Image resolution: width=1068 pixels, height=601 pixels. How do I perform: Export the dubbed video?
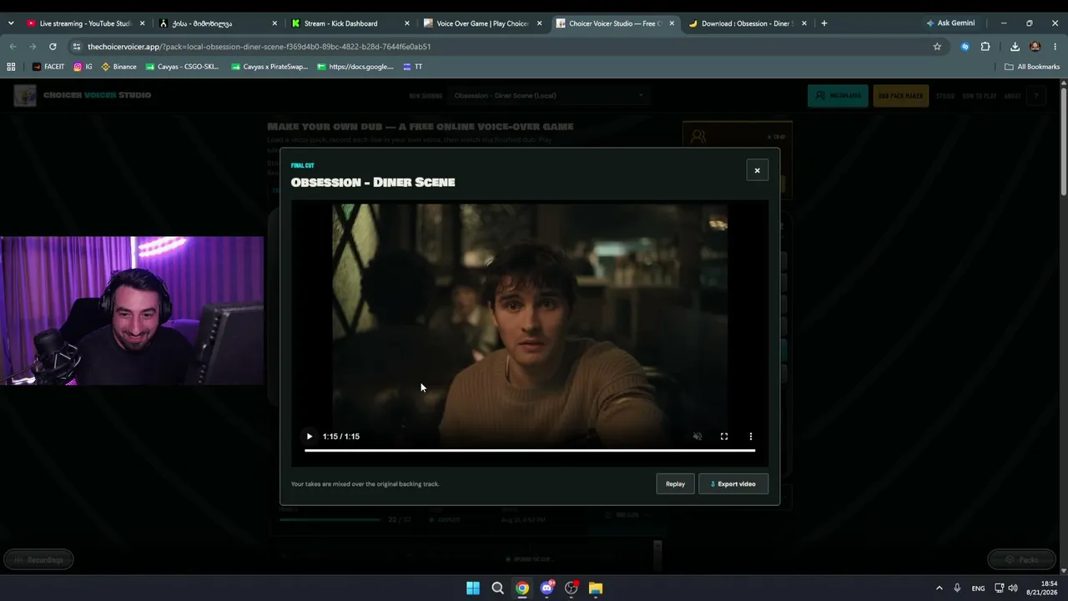pos(733,484)
